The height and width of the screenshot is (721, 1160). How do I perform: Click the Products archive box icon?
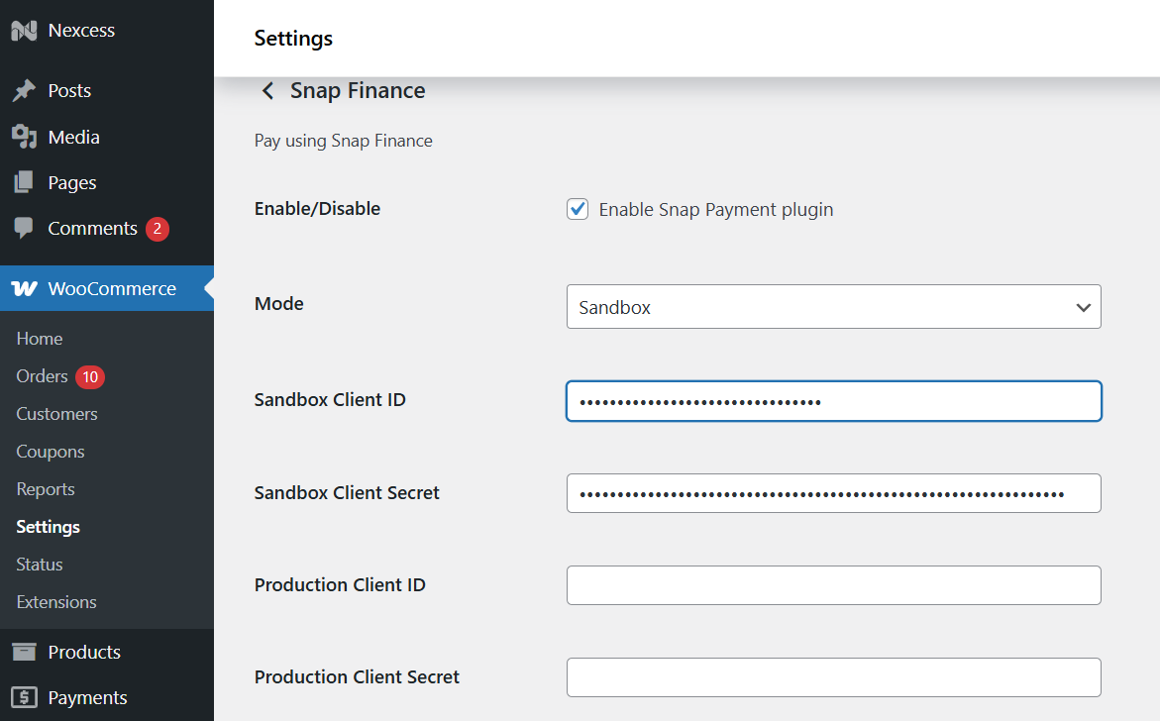(x=24, y=652)
